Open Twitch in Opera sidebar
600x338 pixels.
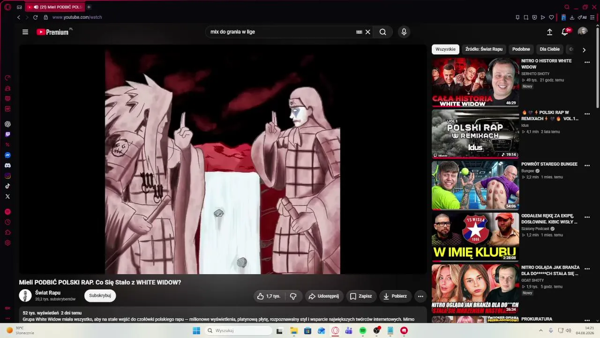(x=7, y=135)
